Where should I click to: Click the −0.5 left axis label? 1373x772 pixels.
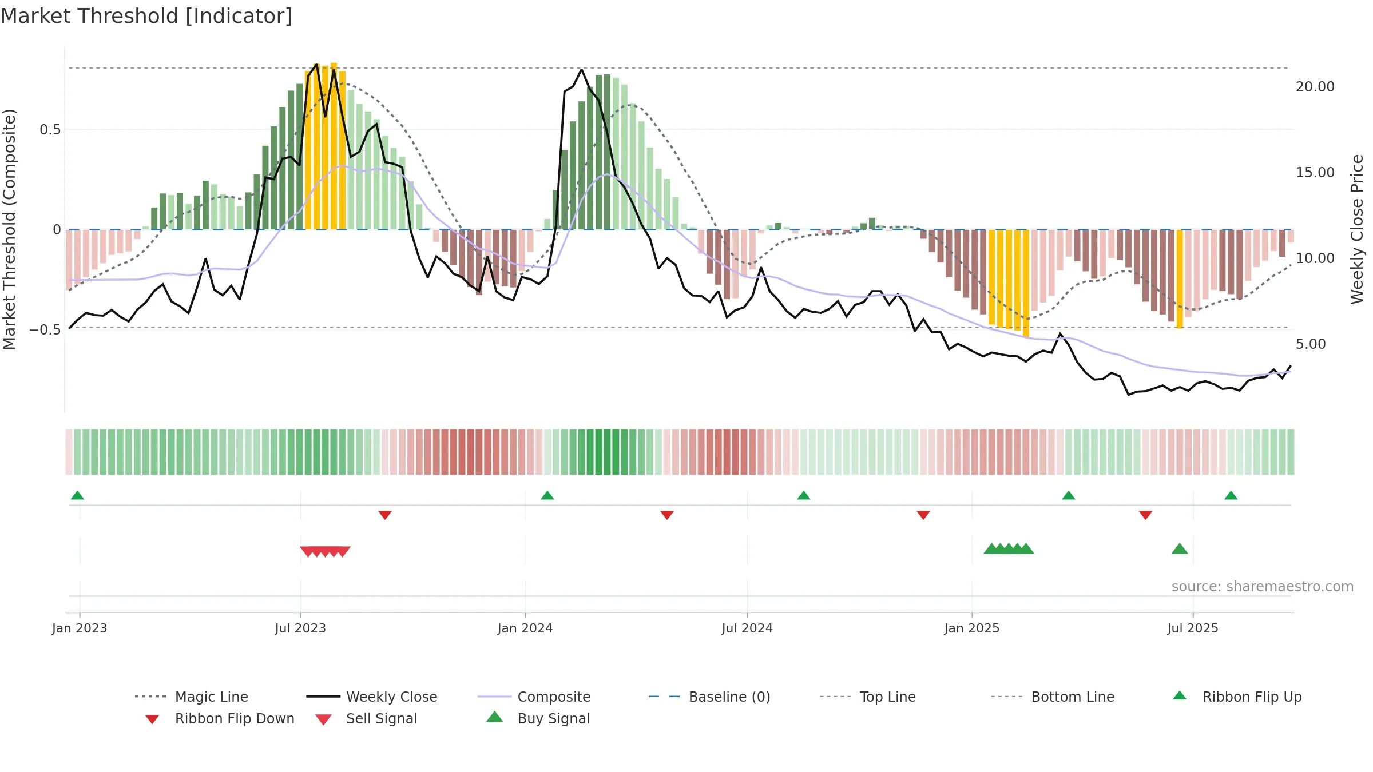(45, 330)
